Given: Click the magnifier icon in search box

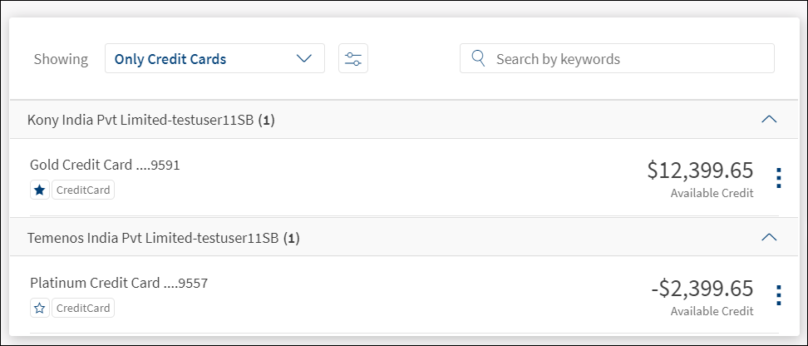Looking at the screenshot, I should point(479,58).
